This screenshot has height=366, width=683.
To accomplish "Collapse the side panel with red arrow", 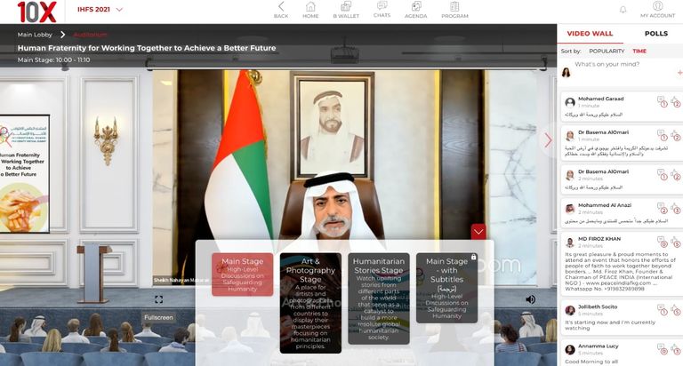I will (x=548, y=139).
